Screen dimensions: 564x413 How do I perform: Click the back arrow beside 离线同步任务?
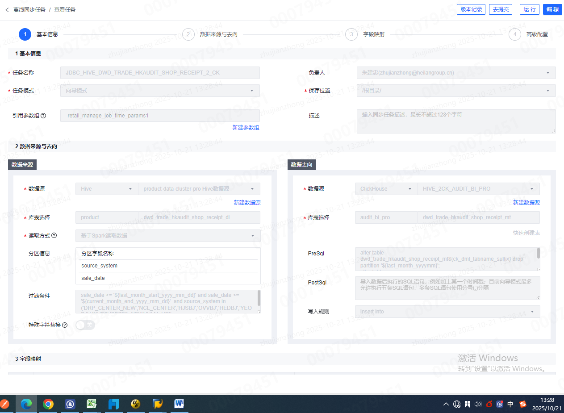pyautogui.click(x=7, y=9)
